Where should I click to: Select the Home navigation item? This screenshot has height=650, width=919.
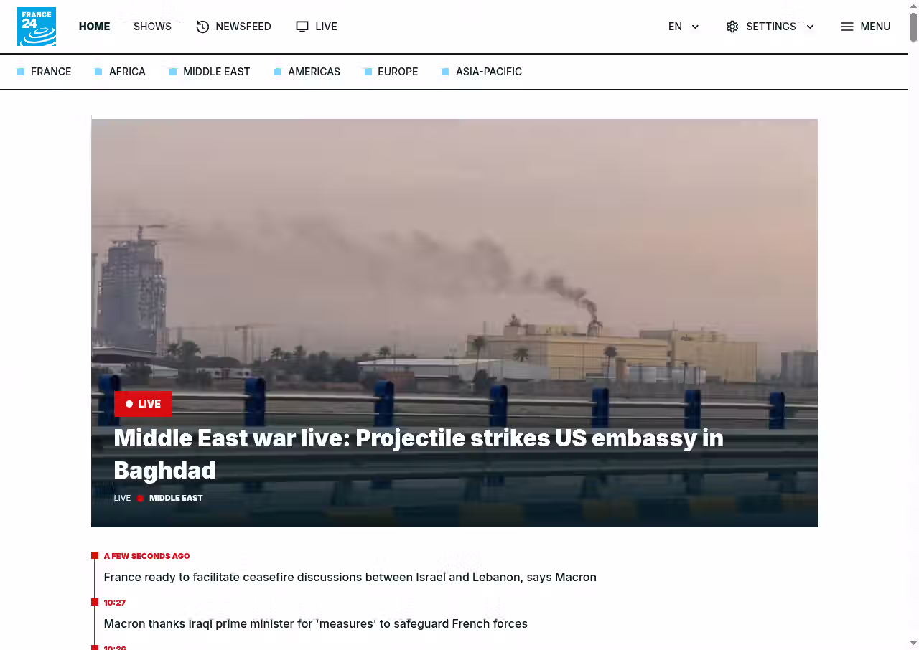click(94, 27)
